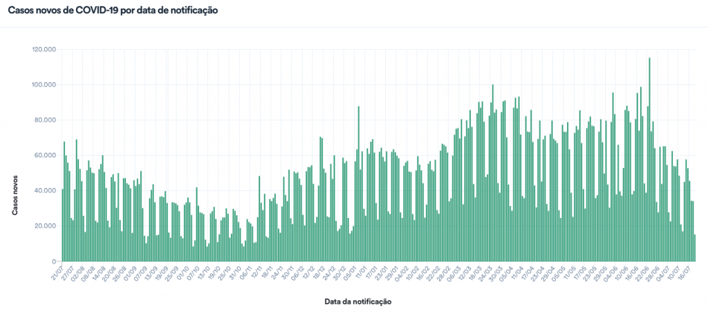708x312 pixels.
Task: Click the 21/07 first date label
Action: point(57,273)
